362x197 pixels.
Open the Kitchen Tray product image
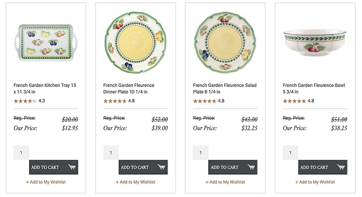[x=46, y=43]
